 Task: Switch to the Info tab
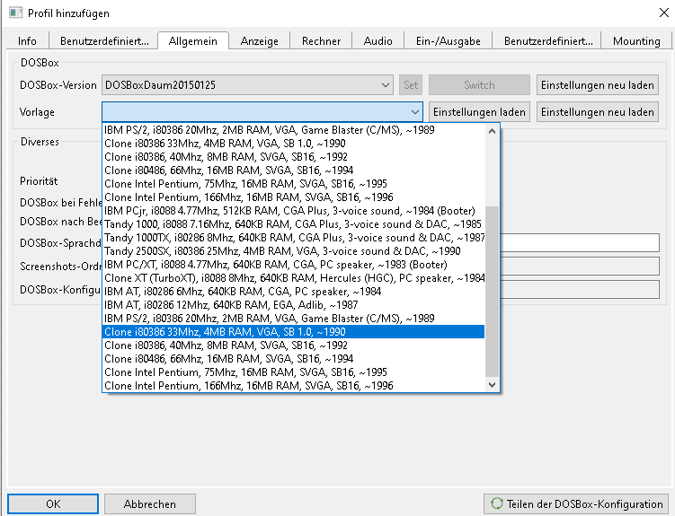pyautogui.click(x=27, y=41)
